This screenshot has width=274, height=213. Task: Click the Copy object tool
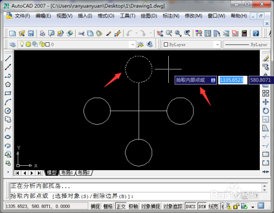[x=266, y=67]
